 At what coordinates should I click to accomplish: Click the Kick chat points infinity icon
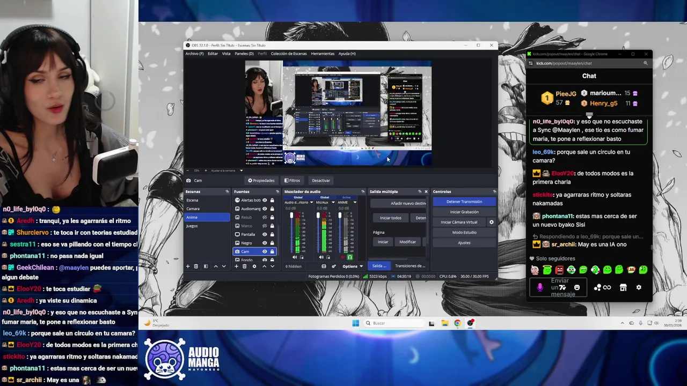(607, 287)
